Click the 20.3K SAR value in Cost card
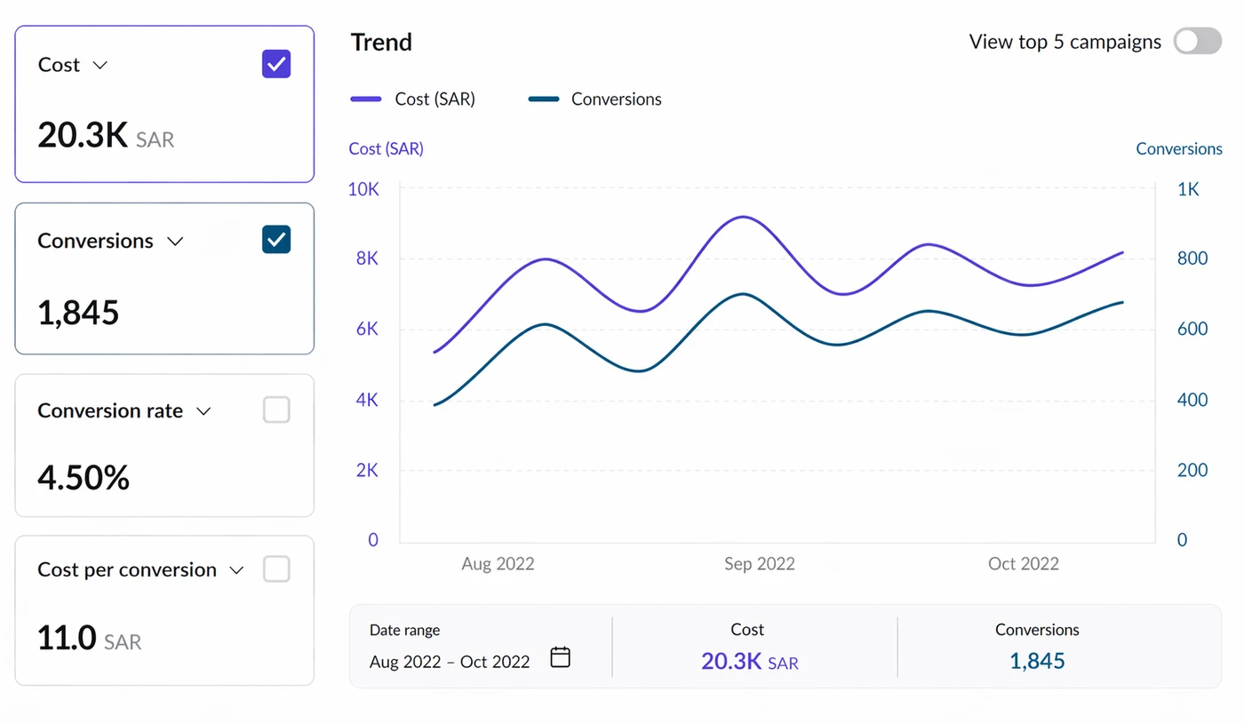Image resolution: width=1244 pixels, height=724 pixels. (106, 135)
